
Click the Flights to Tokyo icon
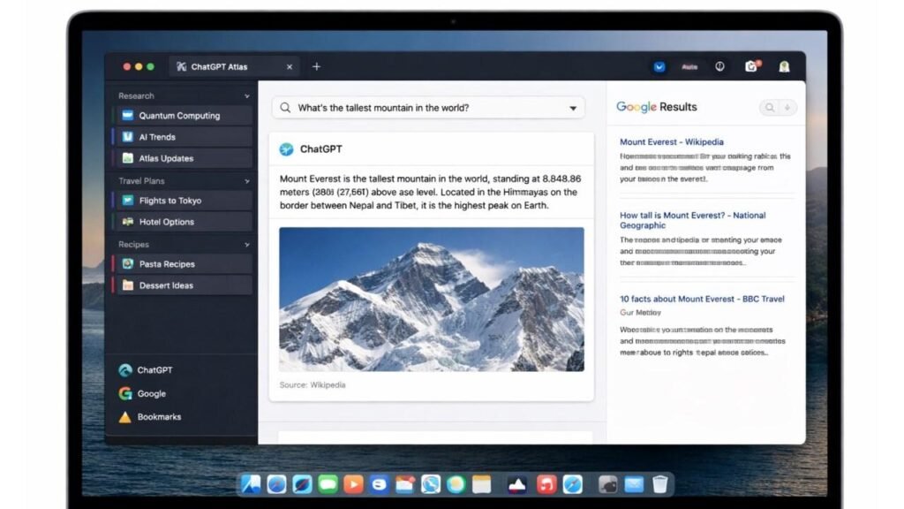[x=127, y=201]
